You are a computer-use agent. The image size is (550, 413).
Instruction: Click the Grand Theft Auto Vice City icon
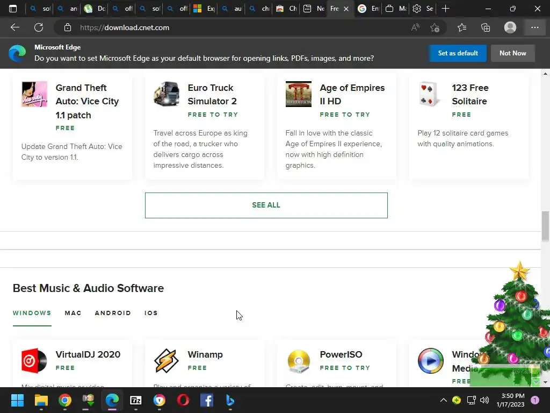[x=34, y=94]
